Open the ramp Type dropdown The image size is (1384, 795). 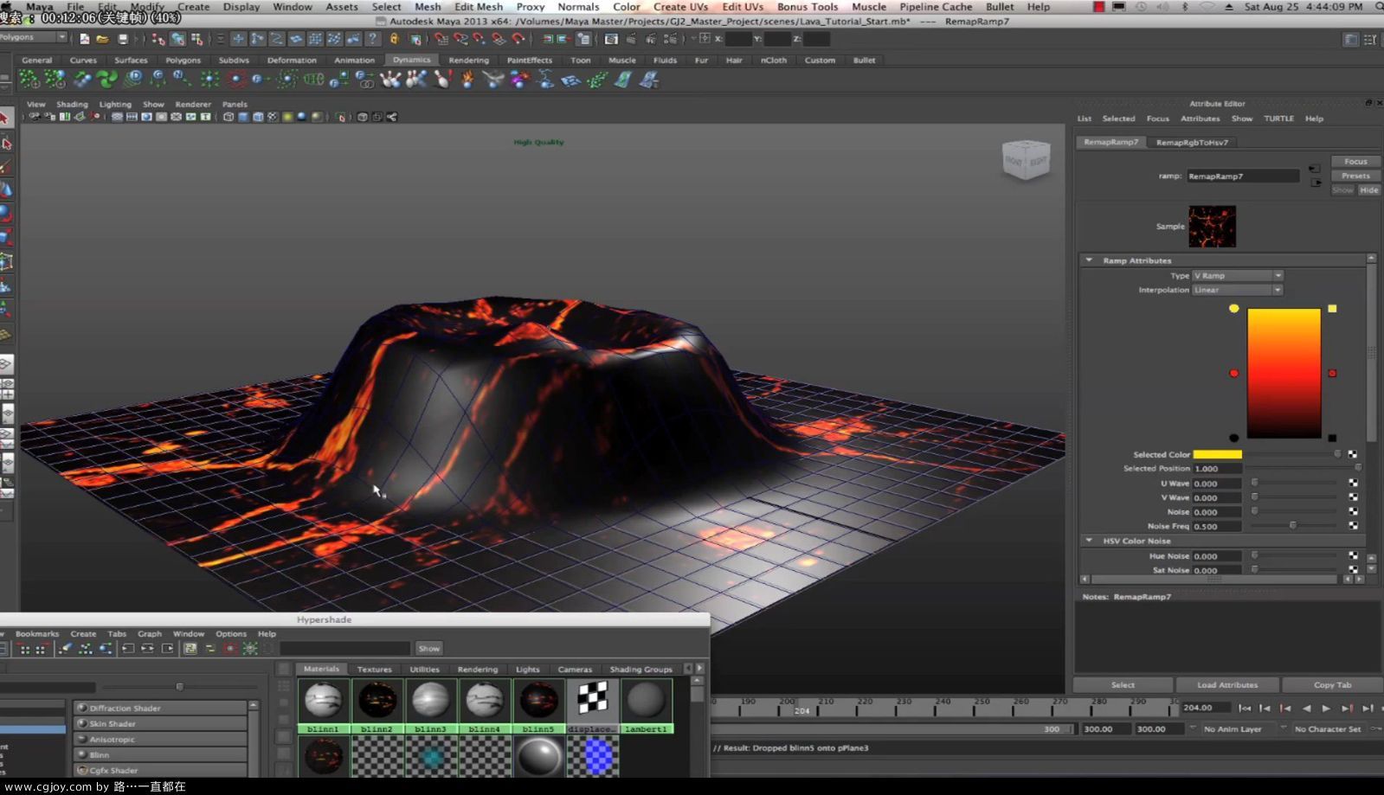click(1237, 275)
